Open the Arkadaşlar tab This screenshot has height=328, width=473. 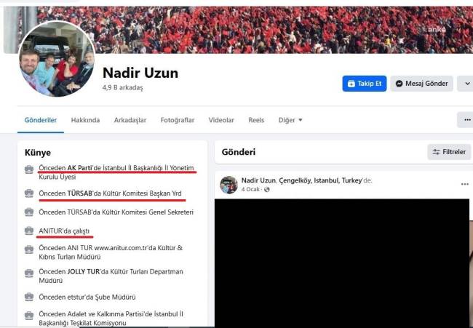[x=130, y=120]
